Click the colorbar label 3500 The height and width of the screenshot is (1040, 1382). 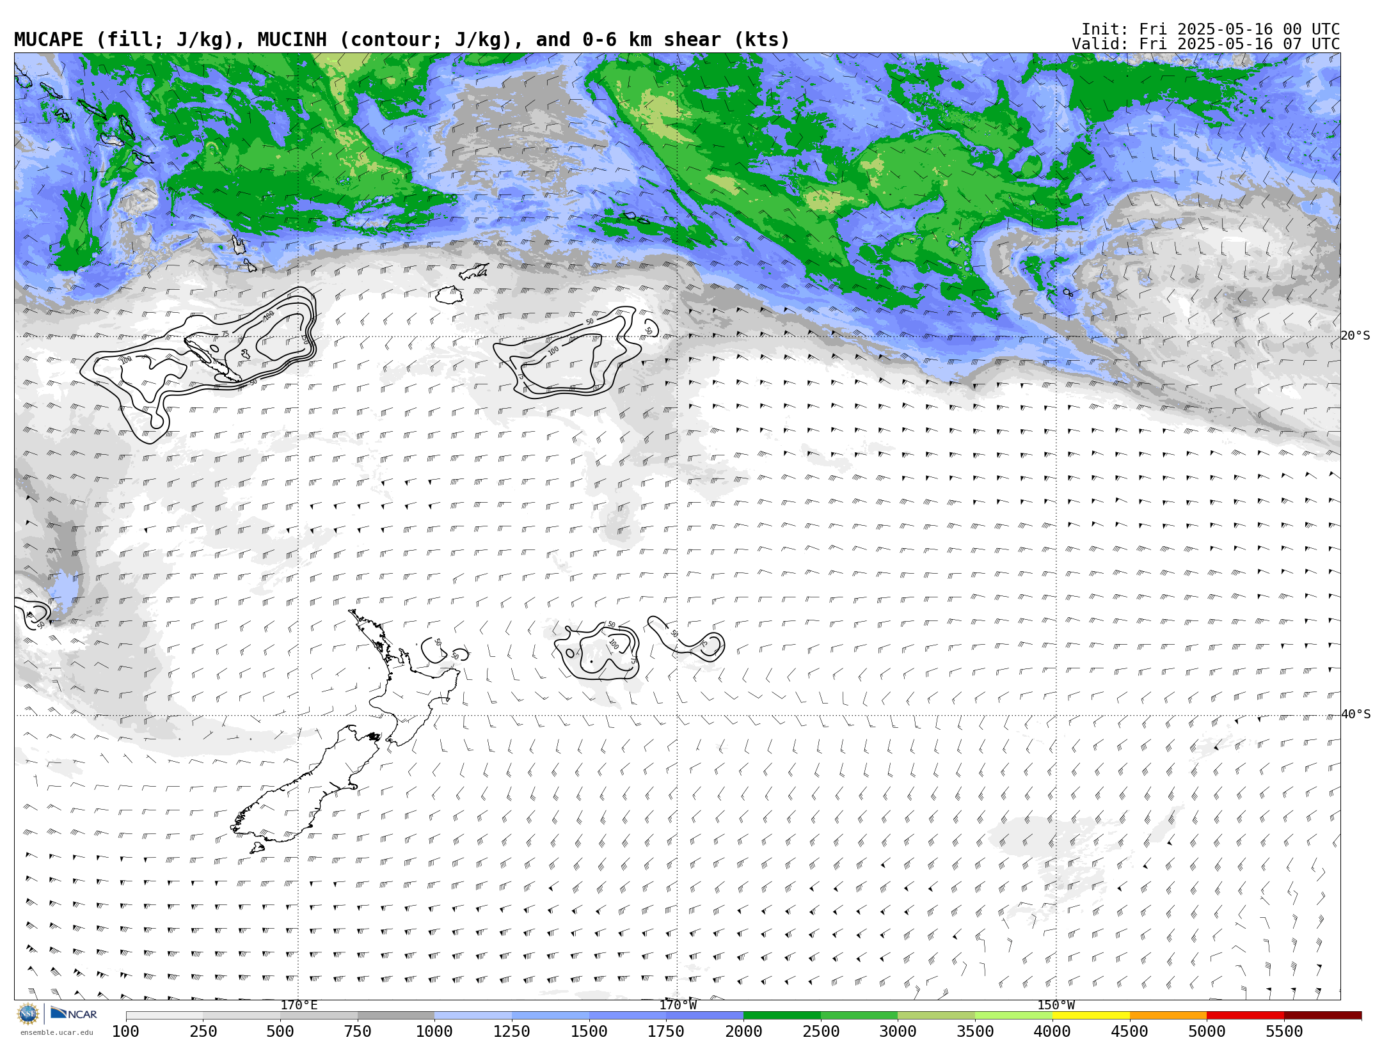tap(975, 1032)
